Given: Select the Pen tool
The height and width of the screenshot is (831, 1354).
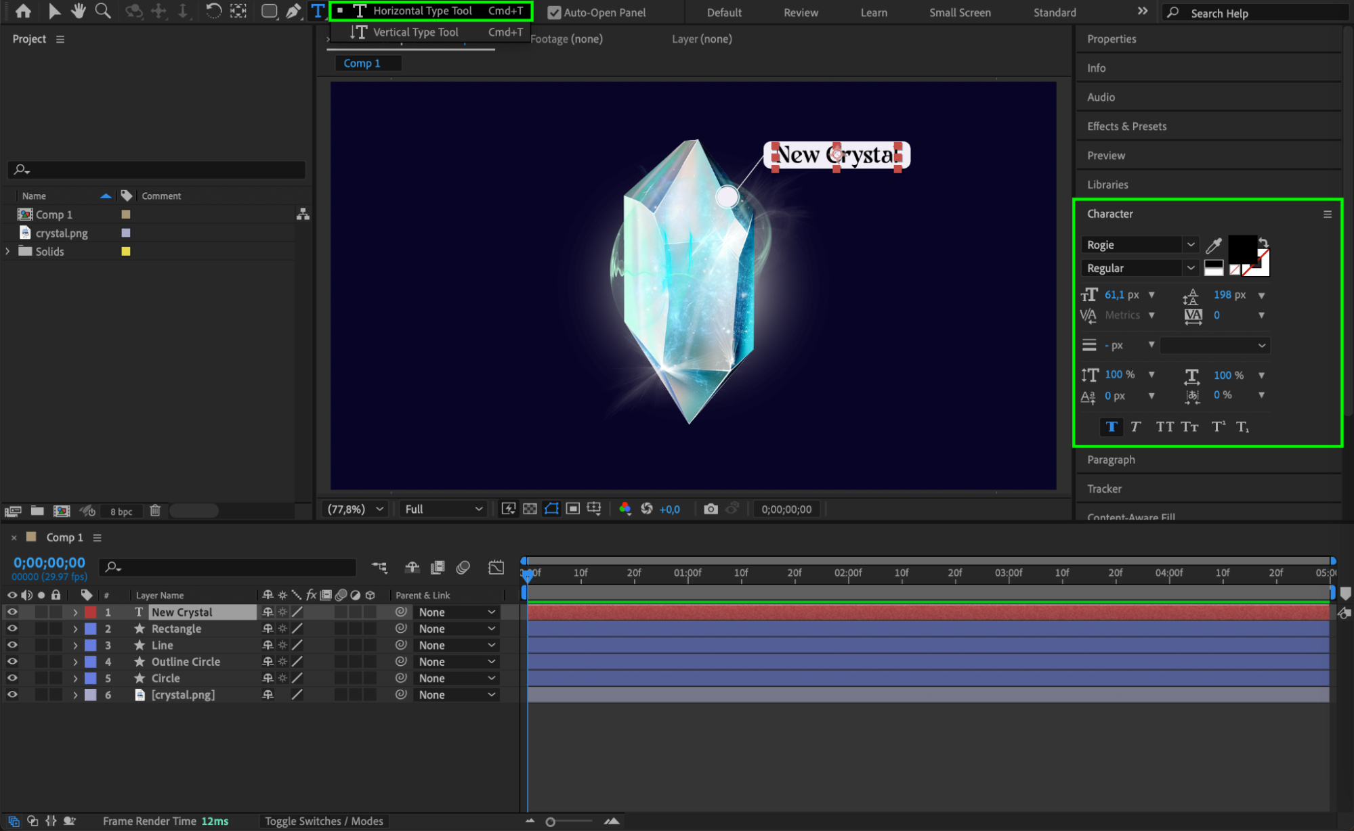Looking at the screenshot, I should coord(293,11).
